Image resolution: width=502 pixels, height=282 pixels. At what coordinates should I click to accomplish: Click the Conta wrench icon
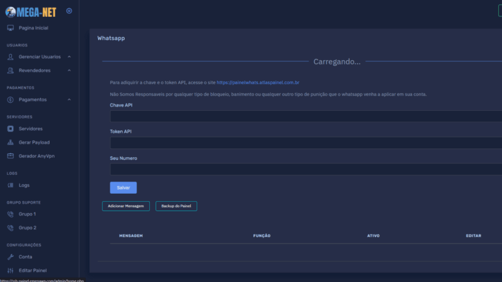click(11, 257)
